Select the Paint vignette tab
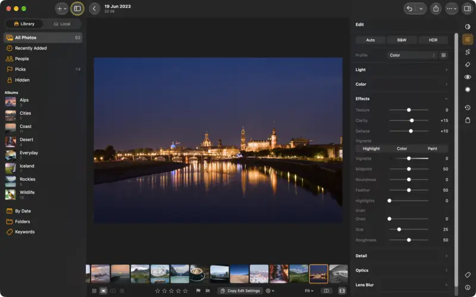Image resolution: width=476 pixels, height=297 pixels. [x=433, y=148]
